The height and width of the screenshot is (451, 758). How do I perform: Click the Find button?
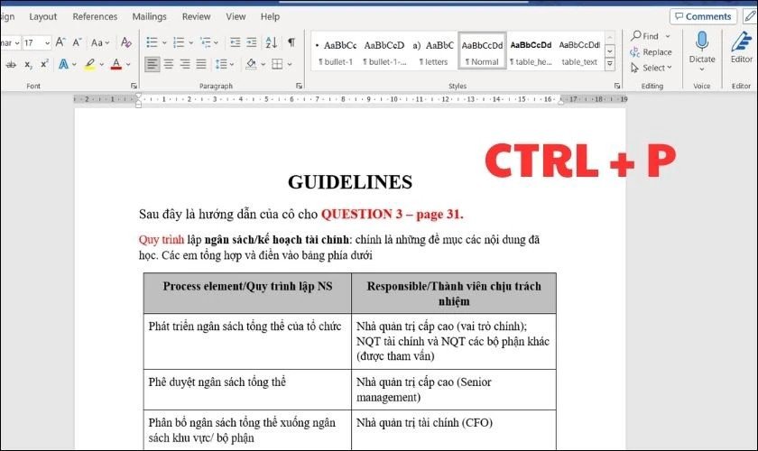point(645,36)
